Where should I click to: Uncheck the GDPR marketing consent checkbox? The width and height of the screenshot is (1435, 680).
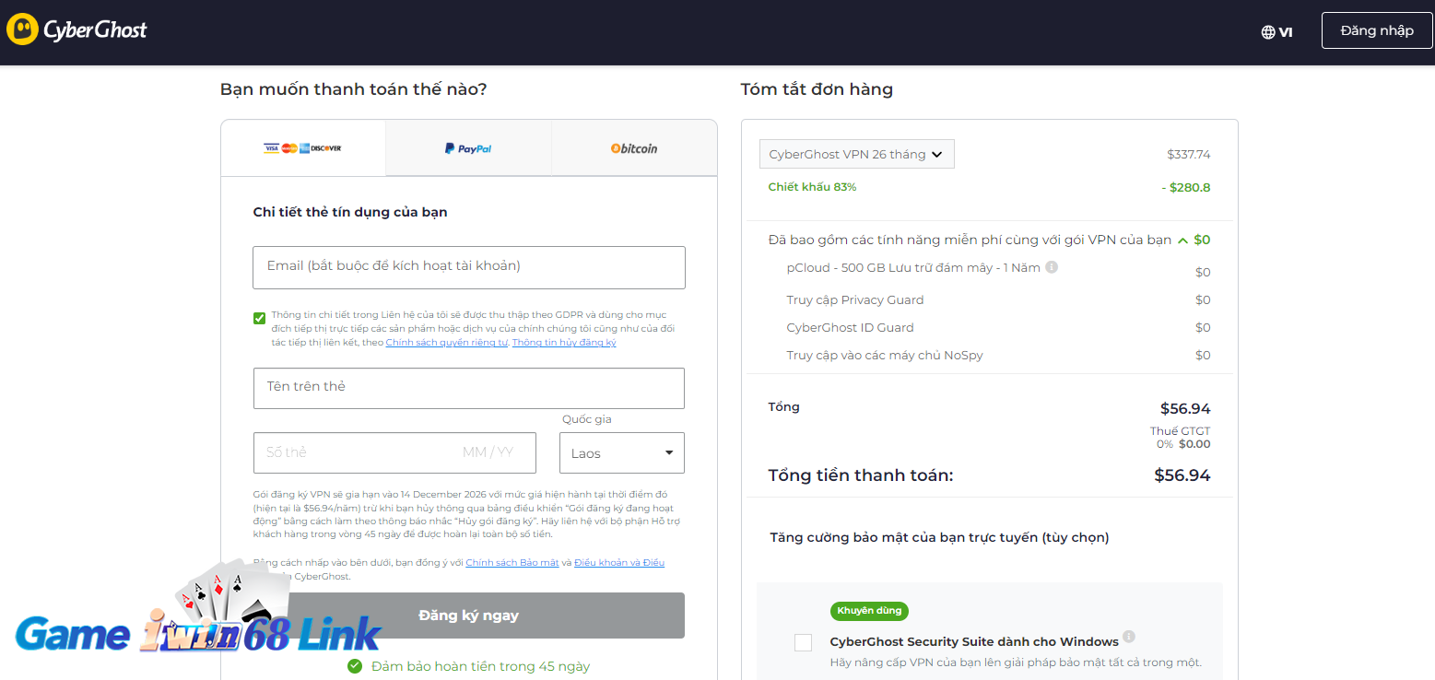point(260,319)
